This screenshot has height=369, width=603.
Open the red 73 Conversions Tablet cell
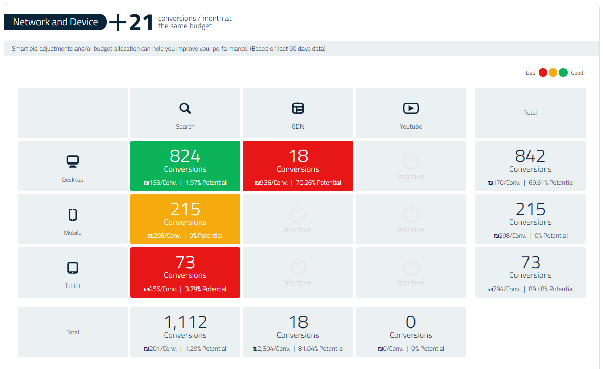[x=185, y=272]
